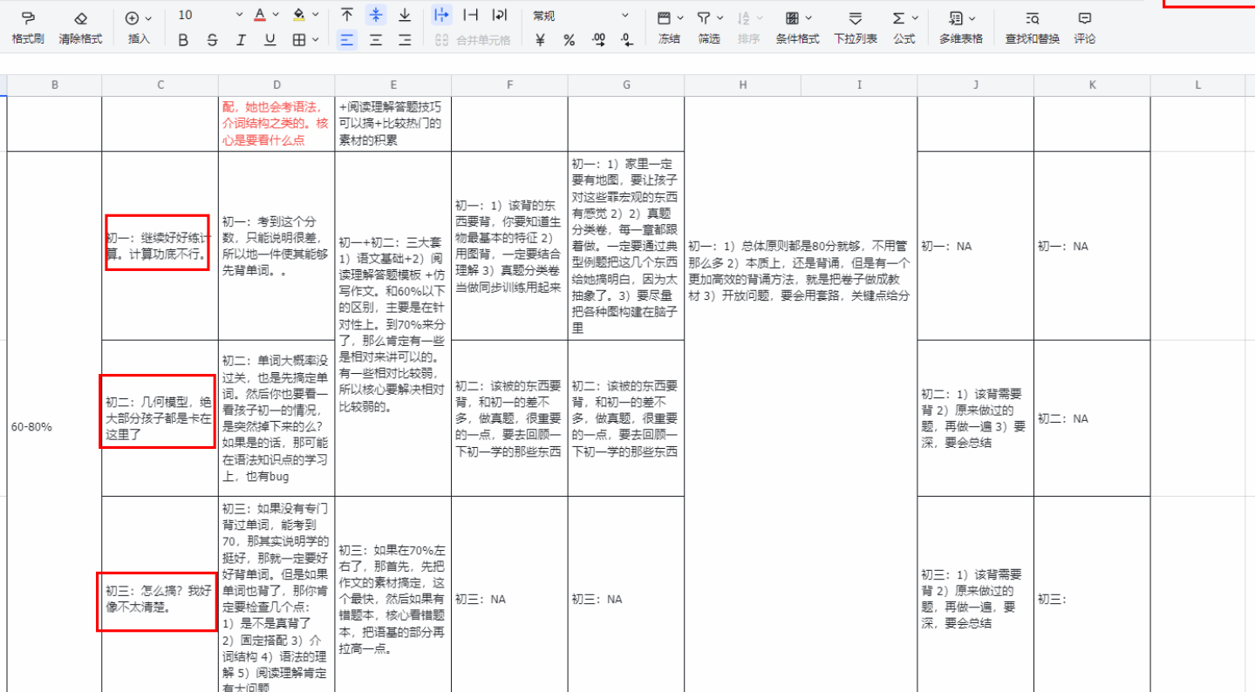The image size is (1255, 692).
Task: Apply percent % number format
Action: pos(569,40)
